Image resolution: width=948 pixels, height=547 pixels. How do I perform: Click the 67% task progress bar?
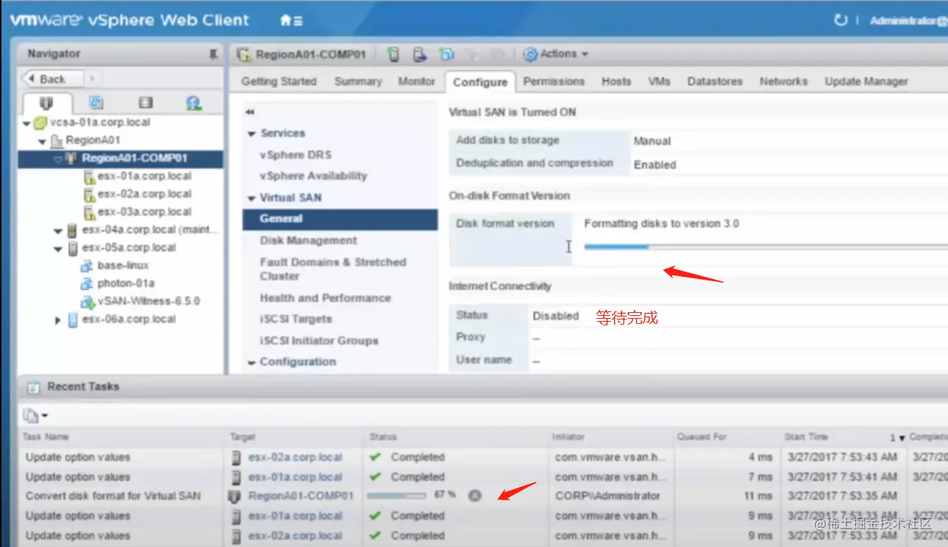396,495
